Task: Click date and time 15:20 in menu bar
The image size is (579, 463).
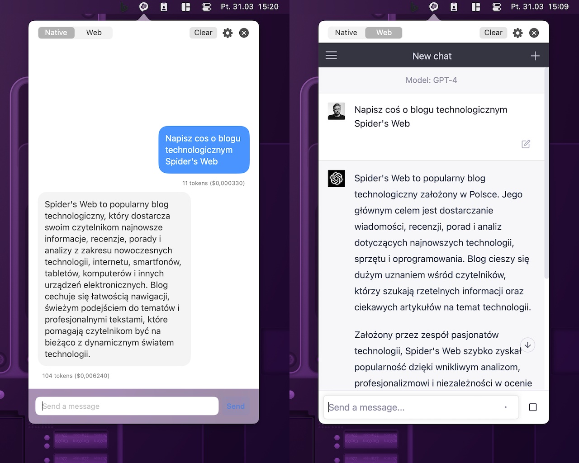Action: coord(250,7)
